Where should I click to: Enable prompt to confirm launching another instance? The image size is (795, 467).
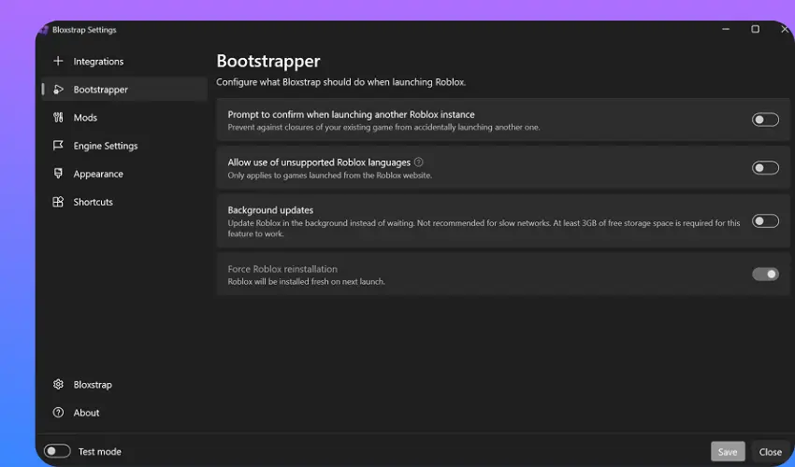tap(765, 120)
